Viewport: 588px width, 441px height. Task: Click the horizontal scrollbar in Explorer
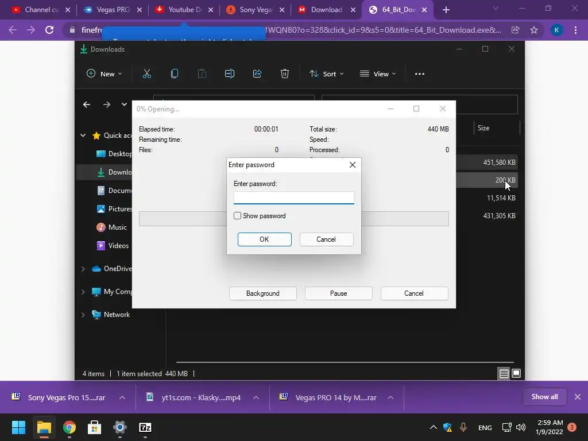tap(345, 362)
